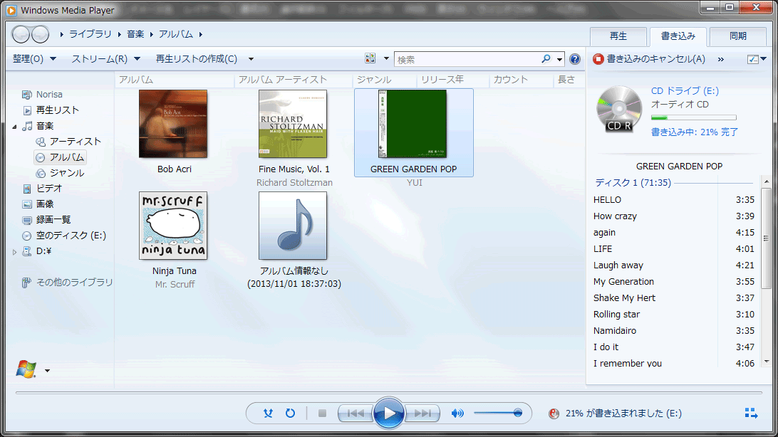Toggle repeat mode
Image resolution: width=778 pixels, height=437 pixels.
click(x=290, y=414)
